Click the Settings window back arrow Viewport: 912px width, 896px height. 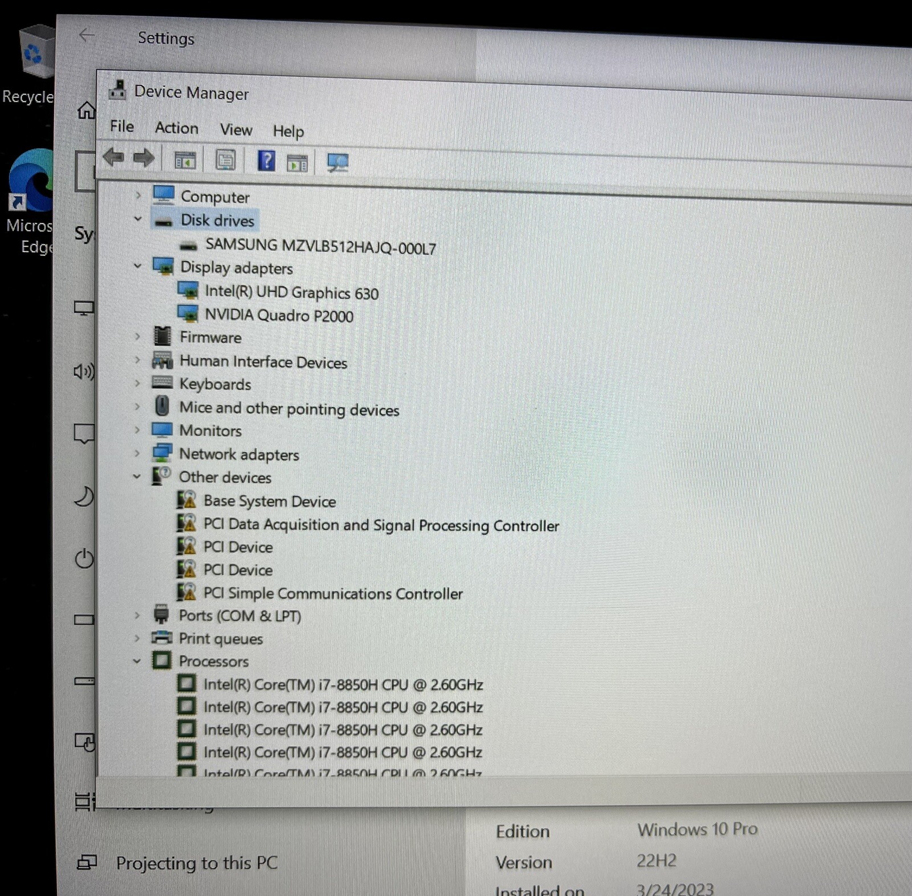pyautogui.click(x=87, y=35)
